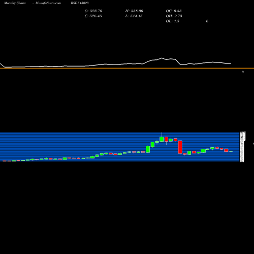Click the MunafaSutra.com label
Image resolution: width=254 pixels, height=254 pixels.
(48, 3)
